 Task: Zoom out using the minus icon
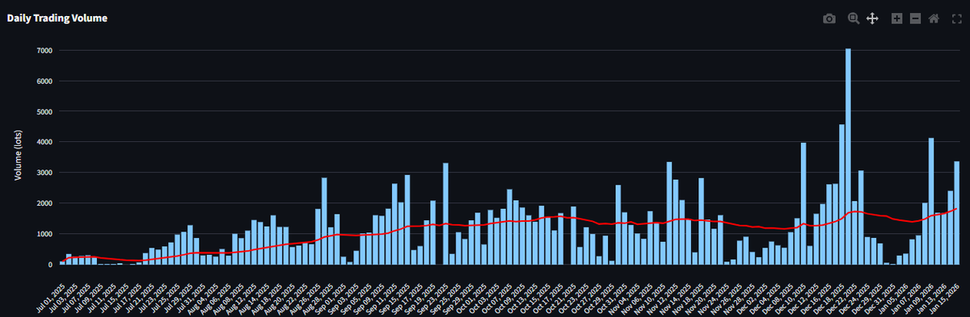point(915,19)
